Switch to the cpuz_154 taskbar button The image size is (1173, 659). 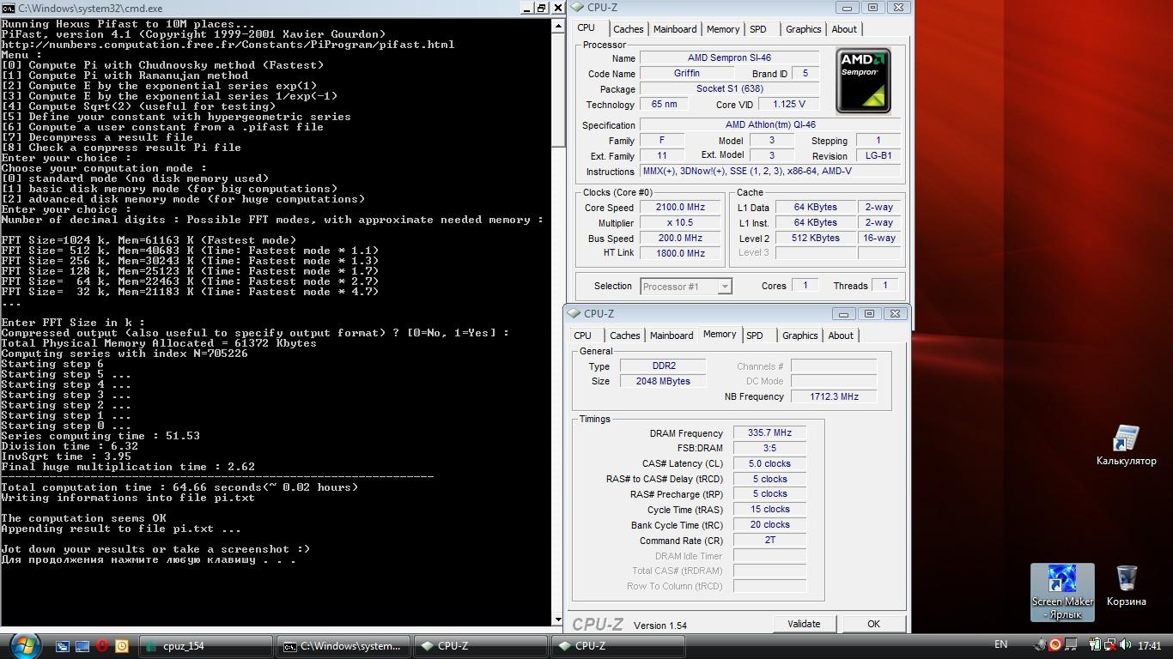coord(205,646)
